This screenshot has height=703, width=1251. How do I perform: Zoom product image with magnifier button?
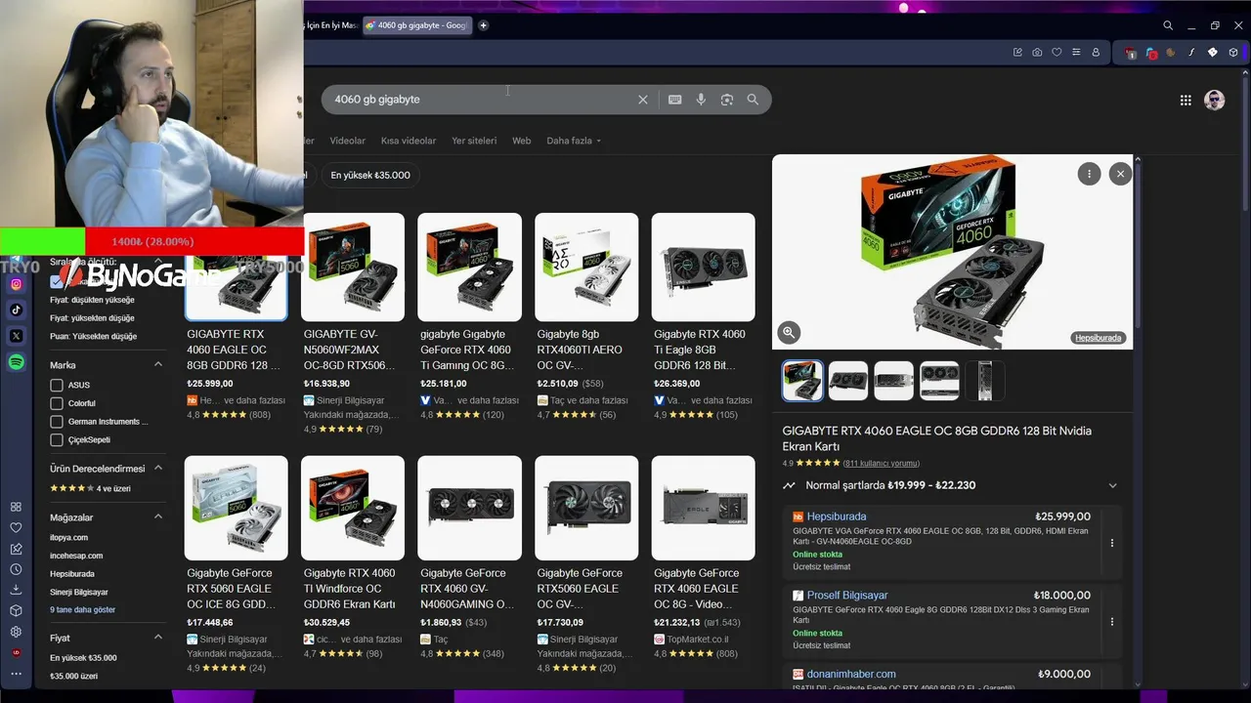[789, 333]
